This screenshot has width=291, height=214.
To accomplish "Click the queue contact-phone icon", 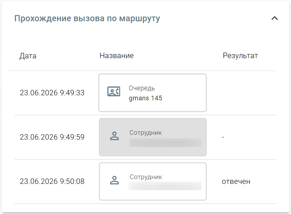I will click(x=114, y=91).
